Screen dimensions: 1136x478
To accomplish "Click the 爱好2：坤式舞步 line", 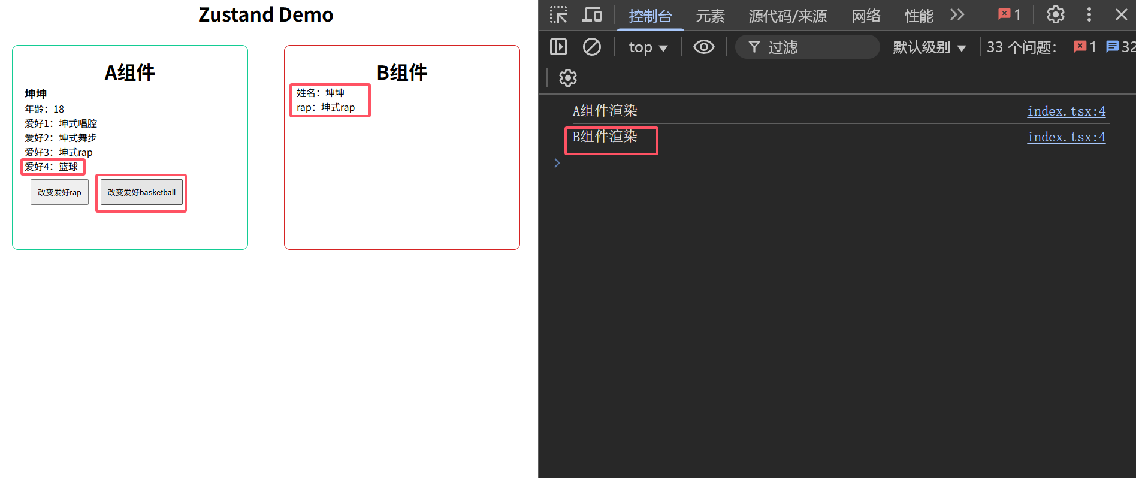I will pyautogui.click(x=61, y=138).
